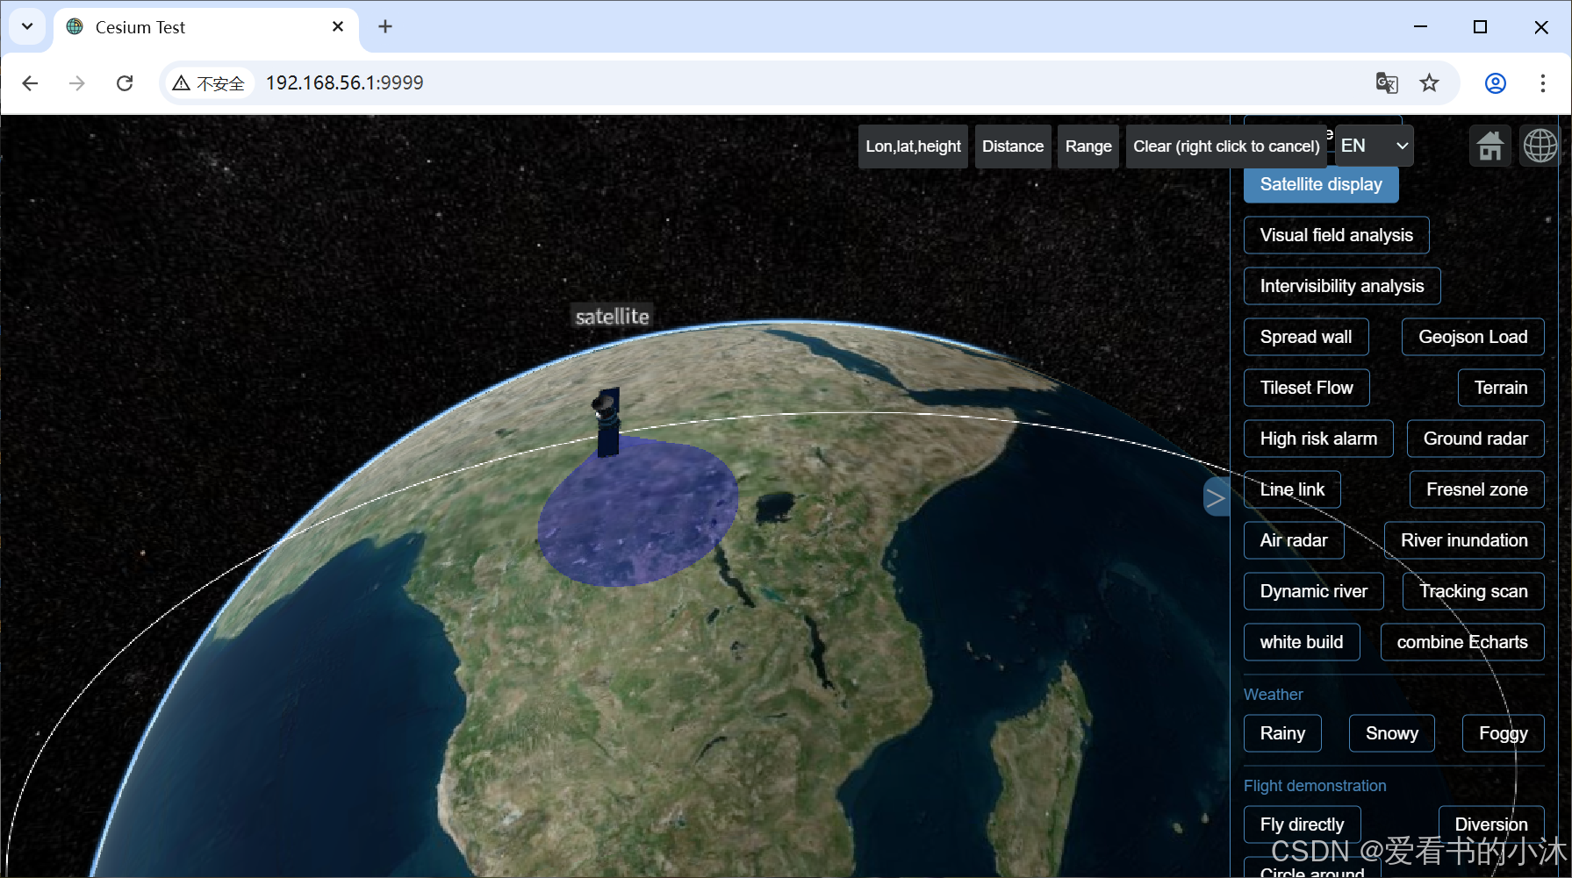Click the Lon,lat,height tool button

[x=913, y=146]
